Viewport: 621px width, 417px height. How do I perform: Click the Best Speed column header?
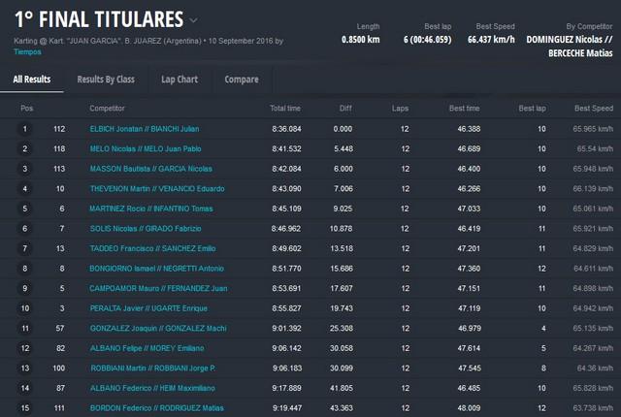(594, 108)
